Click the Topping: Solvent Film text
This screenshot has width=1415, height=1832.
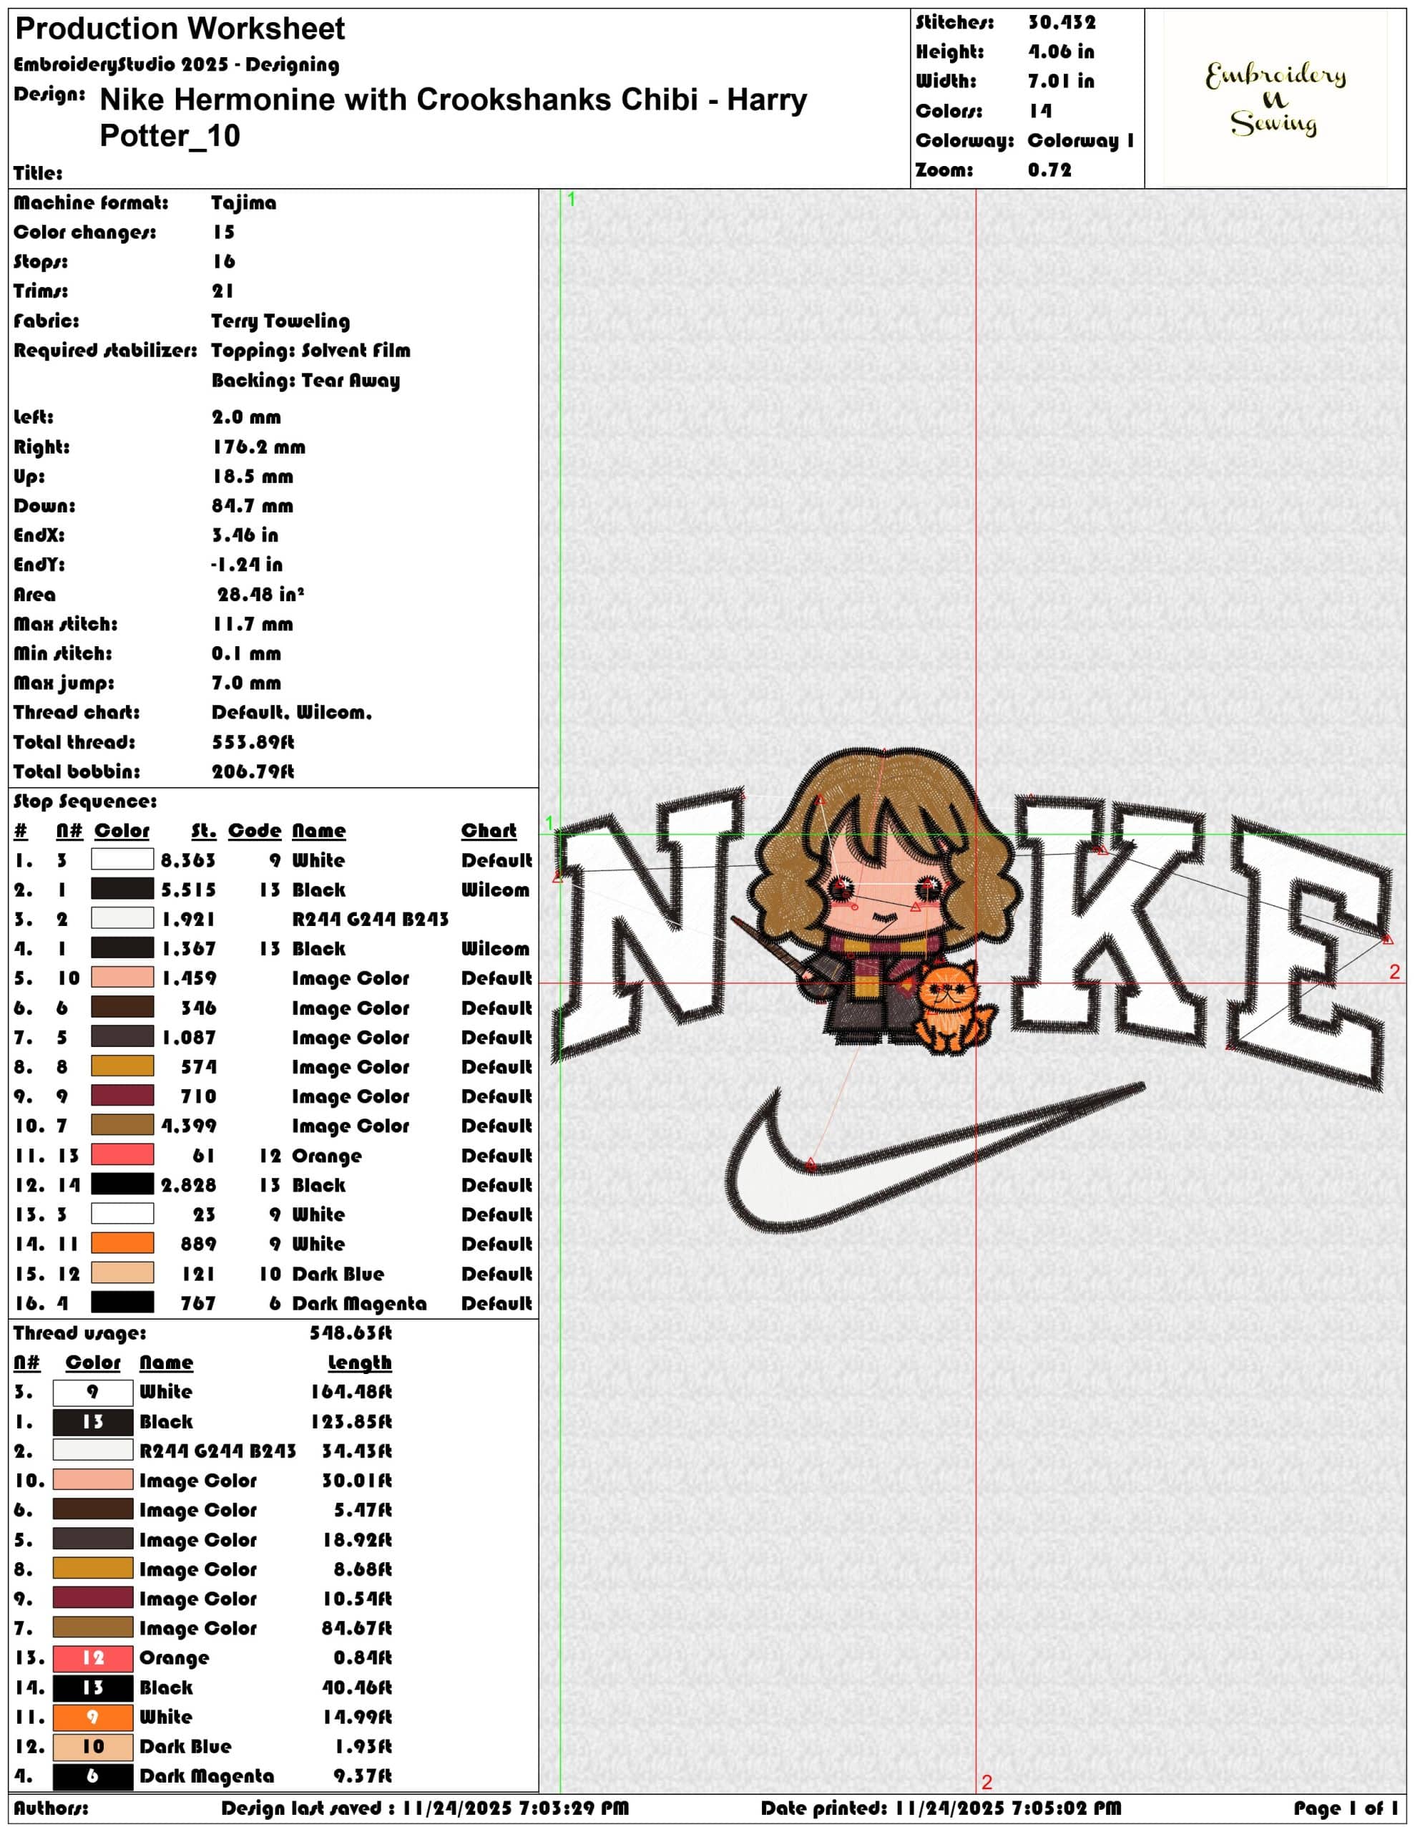point(311,351)
